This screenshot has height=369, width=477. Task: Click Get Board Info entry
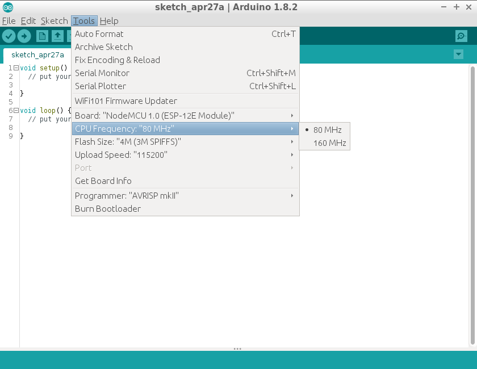(x=185, y=181)
